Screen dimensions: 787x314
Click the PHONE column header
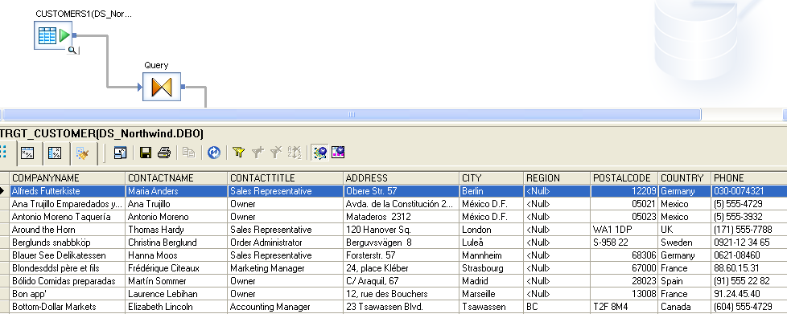[749, 178]
